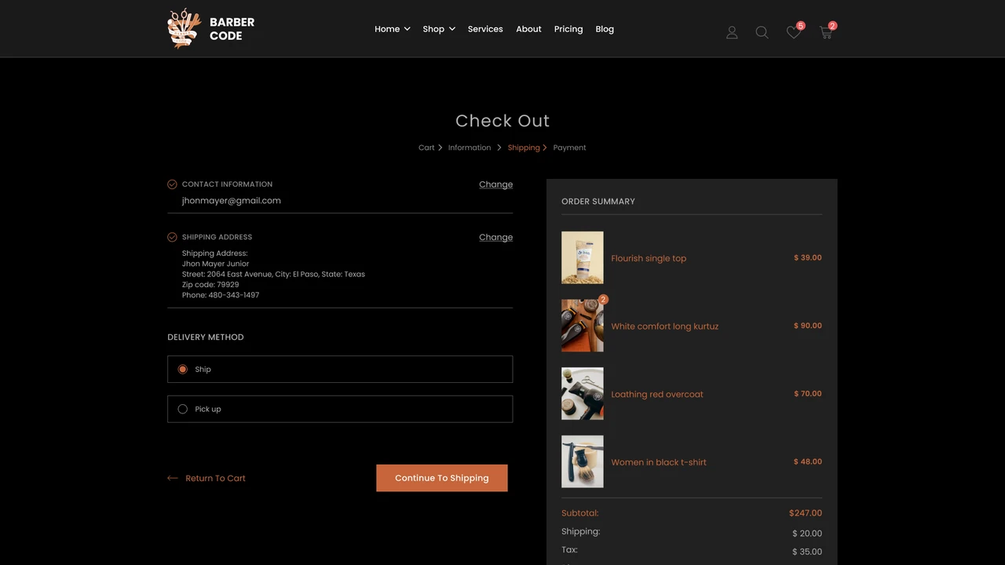Open White comfort long kurtuz thumbnail

click(583, 326)
